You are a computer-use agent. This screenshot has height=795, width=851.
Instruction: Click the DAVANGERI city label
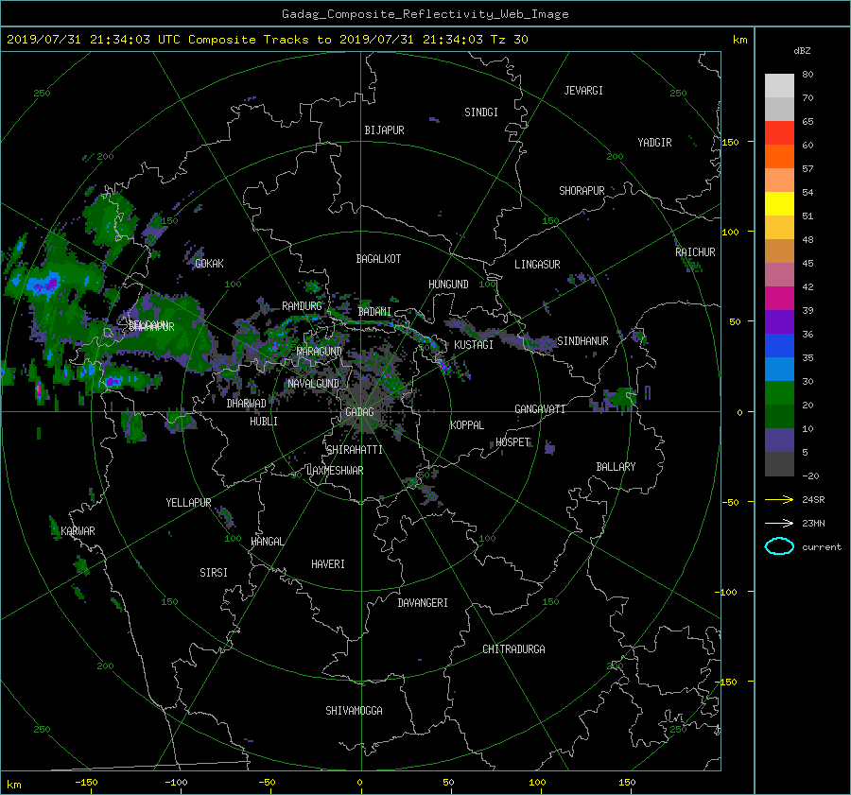[x=423, y=603]
